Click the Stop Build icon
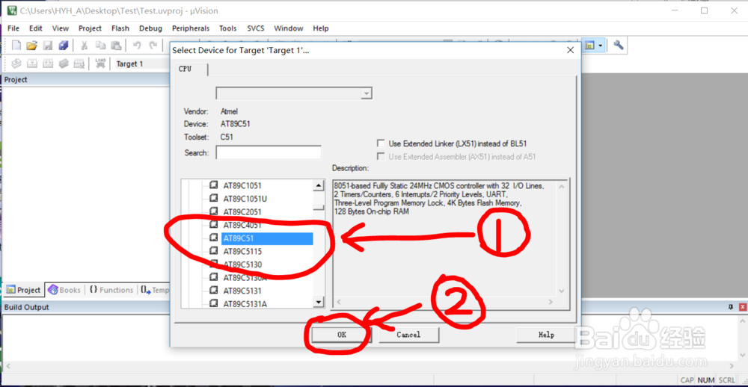 click(79, 64)
